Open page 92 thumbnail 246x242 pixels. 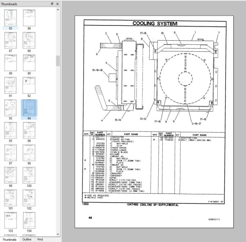(29, 85)
